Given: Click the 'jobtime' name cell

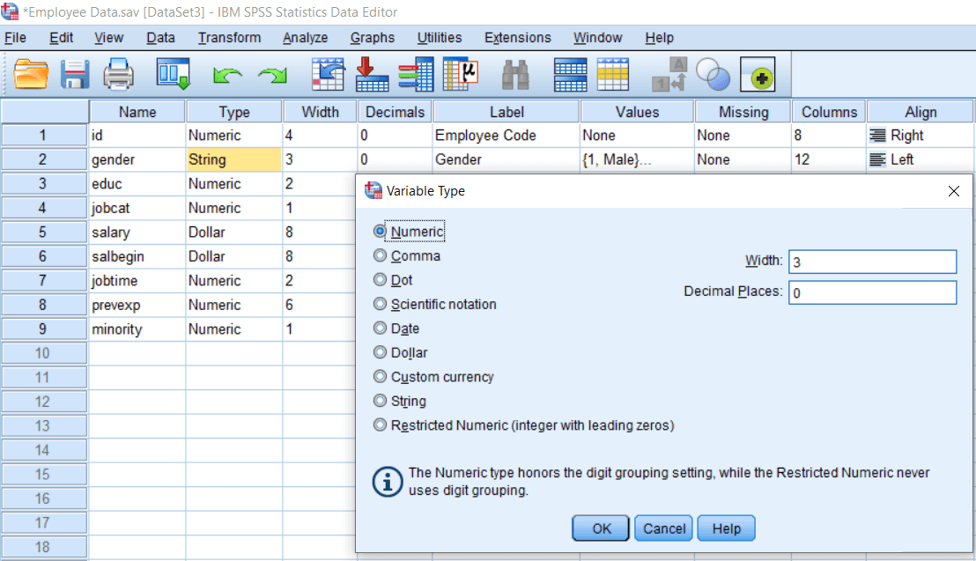Looking at the screenshot, I should coord(137,281).
